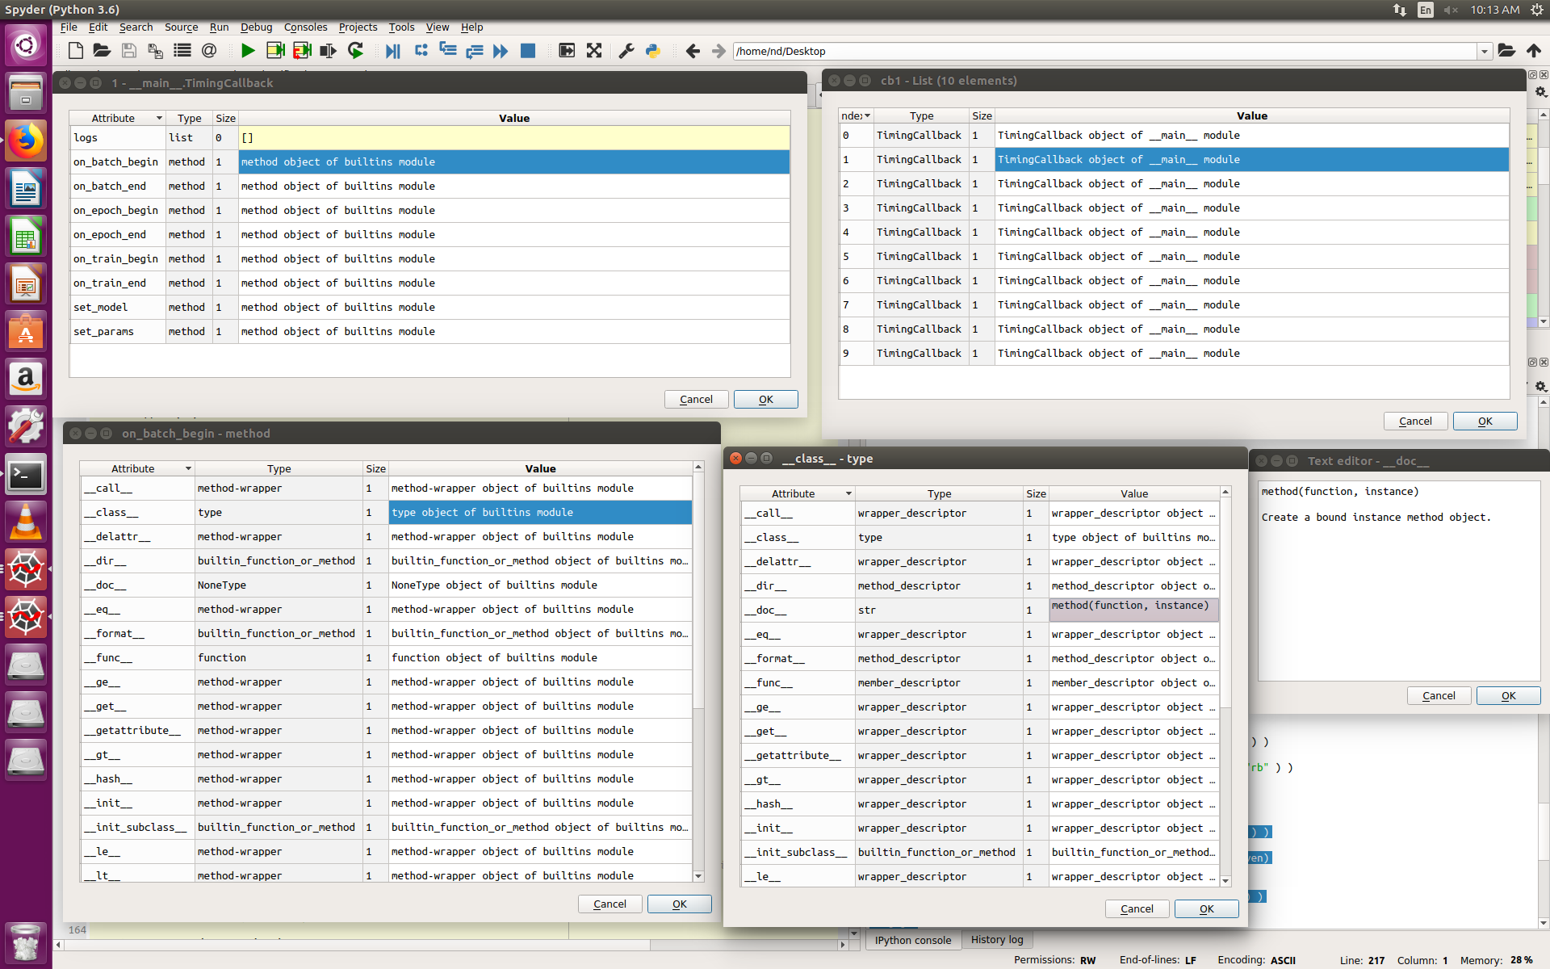The width and height of the screenshot is (1550, 969).
Task: Maximize current pane with the fullscreen icon
Action: [594, 50]
